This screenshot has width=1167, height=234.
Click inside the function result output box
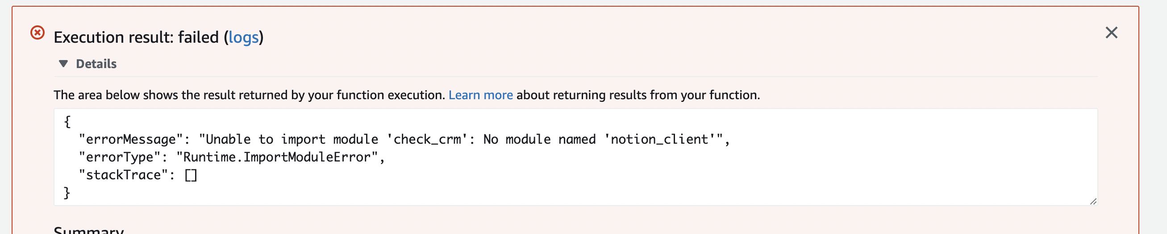[x=575, y=157]
